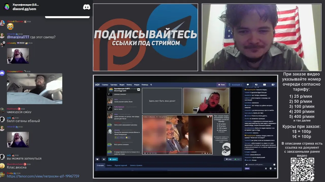This screenshot has height=182, width=325.
Task: Open the Помощь menu item
Action: pos(145,85)
